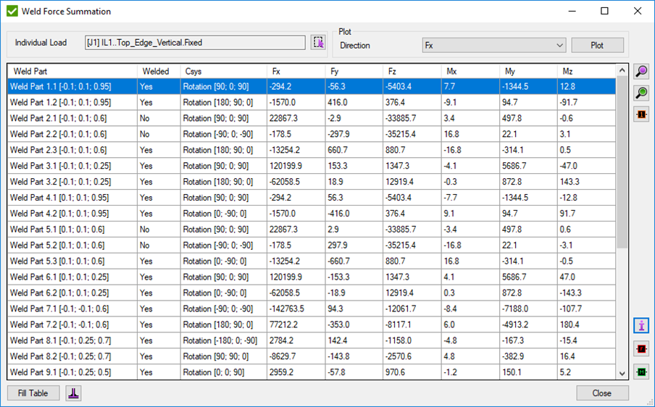Click the green magnifier icon
The image size is (655, 407).
coord(642,93)
